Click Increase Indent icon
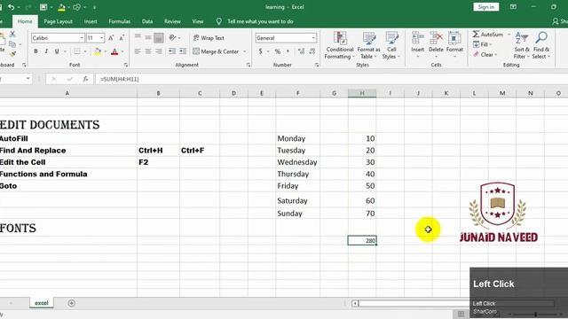The image size is (568, 319). point(183,51)
